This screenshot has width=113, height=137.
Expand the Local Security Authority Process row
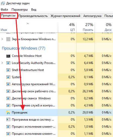click(2, 63)
